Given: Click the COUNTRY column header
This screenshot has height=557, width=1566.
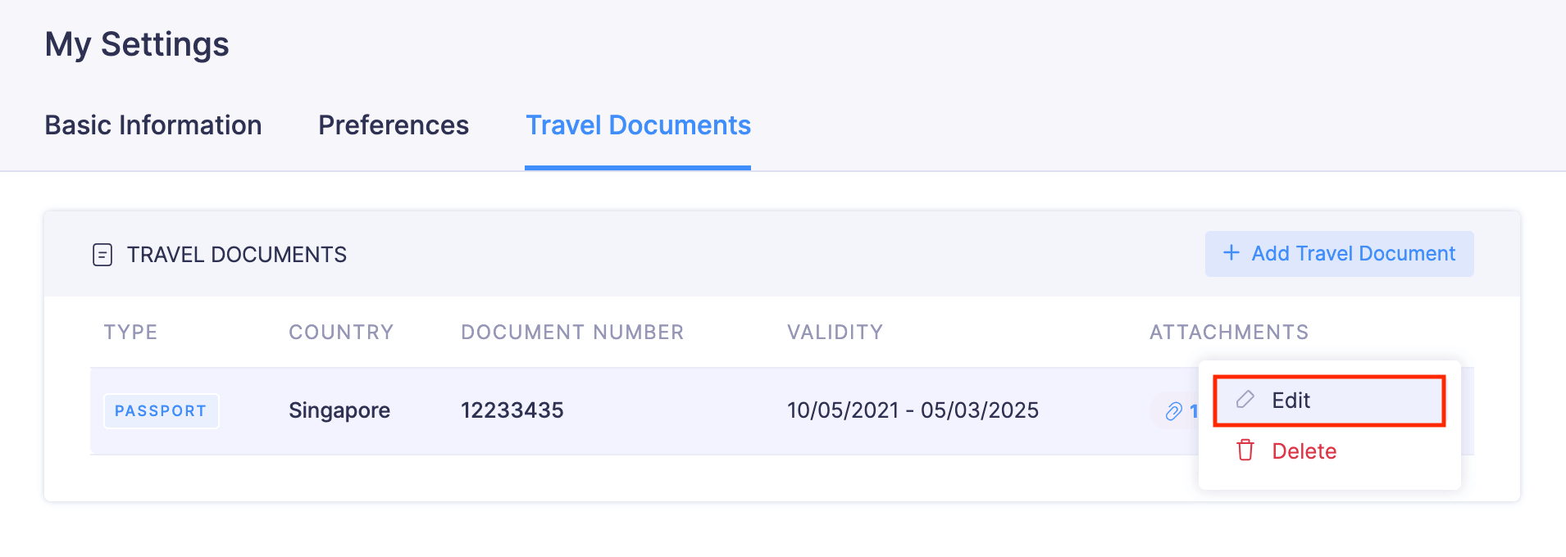Looking at the screenshot, I should [x=341, y=332].
